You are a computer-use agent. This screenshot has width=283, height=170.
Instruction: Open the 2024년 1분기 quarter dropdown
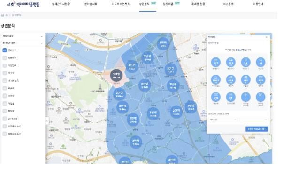pos(23,43)
